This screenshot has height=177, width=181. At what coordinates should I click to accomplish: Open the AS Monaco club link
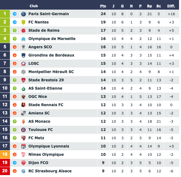tap(39, 121)
